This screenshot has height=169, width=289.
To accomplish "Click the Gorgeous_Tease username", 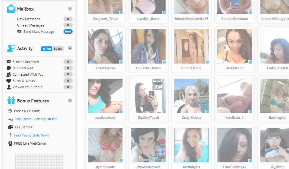I will click(105, 19).
